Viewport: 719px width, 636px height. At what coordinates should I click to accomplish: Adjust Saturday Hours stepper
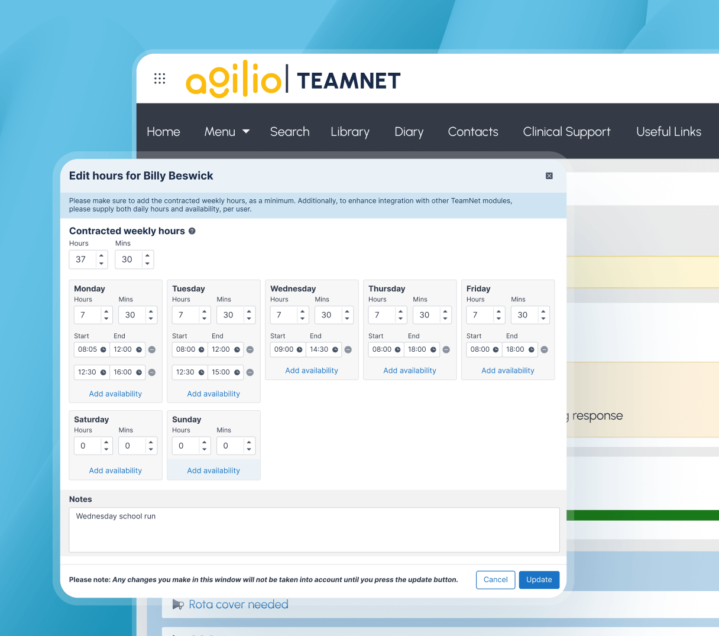(106, 446)
